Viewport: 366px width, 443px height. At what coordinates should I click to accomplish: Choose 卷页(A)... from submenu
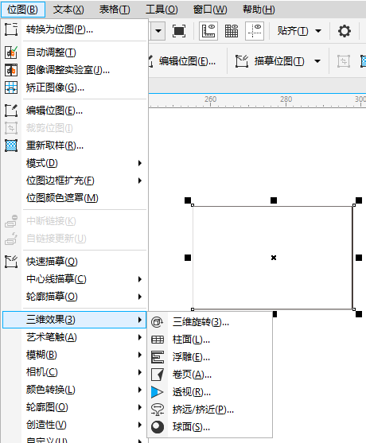pyautogui.click(x=210, y=375)
